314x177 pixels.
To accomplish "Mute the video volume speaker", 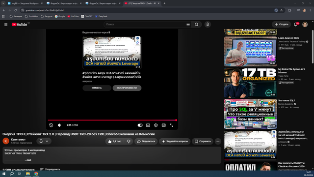I will click(x=59, y=125).
